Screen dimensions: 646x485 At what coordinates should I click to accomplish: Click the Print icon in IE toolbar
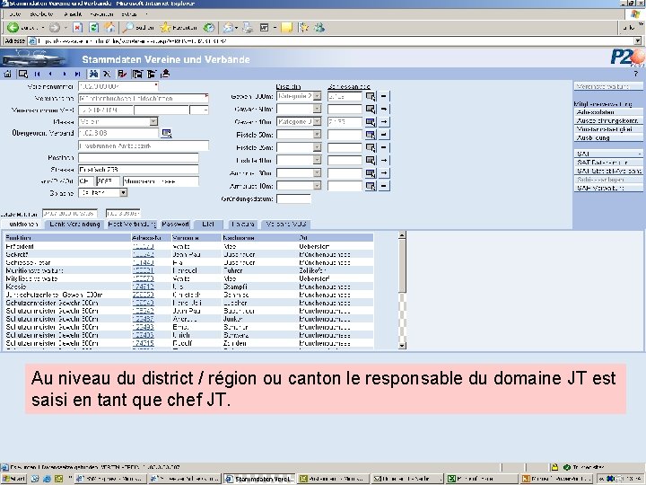pos(248,28)
